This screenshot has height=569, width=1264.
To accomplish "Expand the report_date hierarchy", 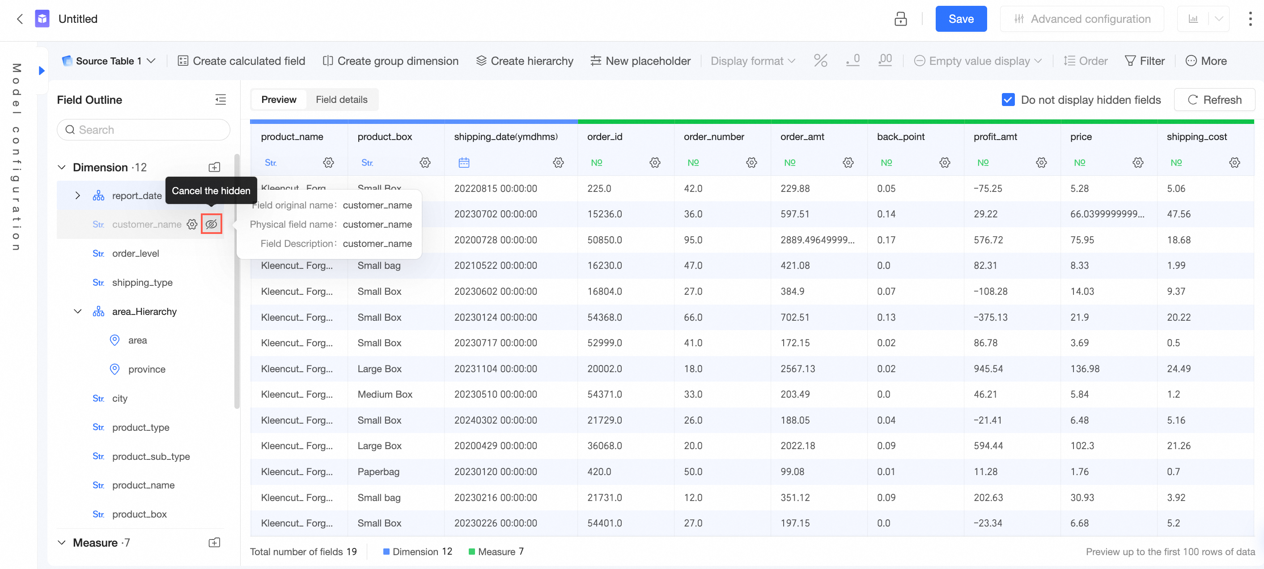I will coord(77,195).
